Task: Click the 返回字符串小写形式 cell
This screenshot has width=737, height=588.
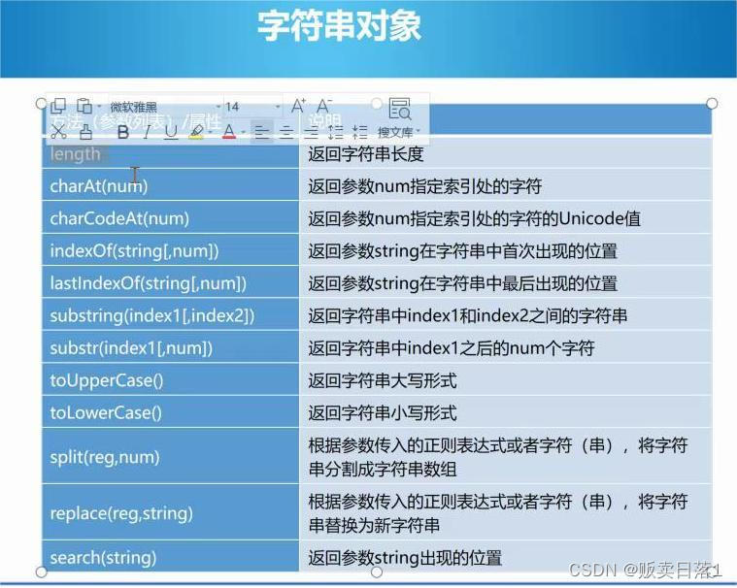Action: 505,412
